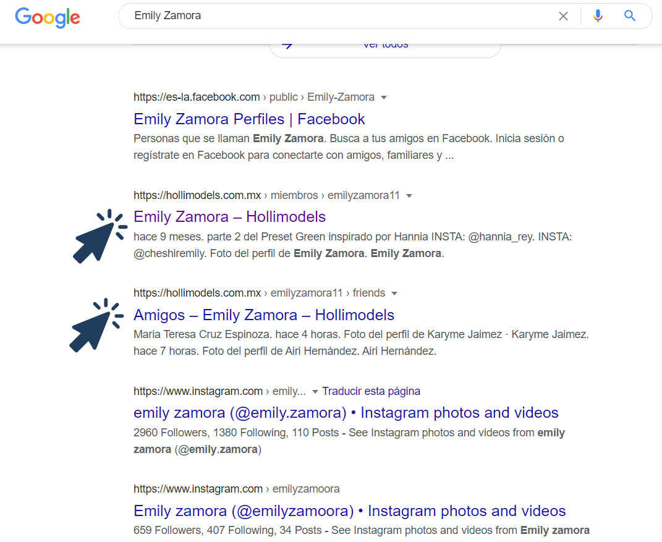Expand dropdown arrow beside Facebook result URL
The image size is (662, 542).
384,98
